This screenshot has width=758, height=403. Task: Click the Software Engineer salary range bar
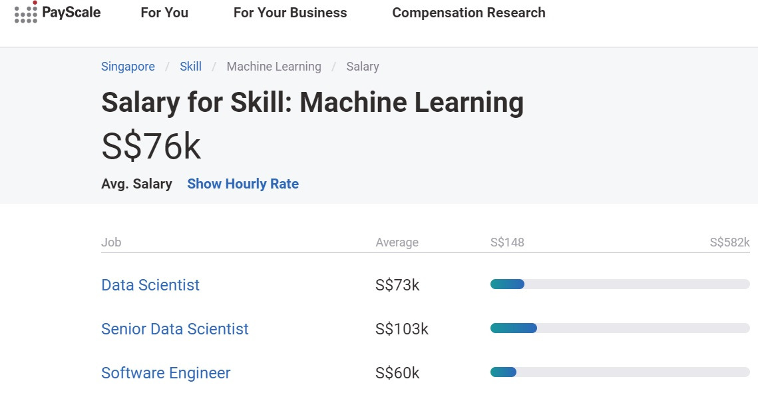coord(620,372)
